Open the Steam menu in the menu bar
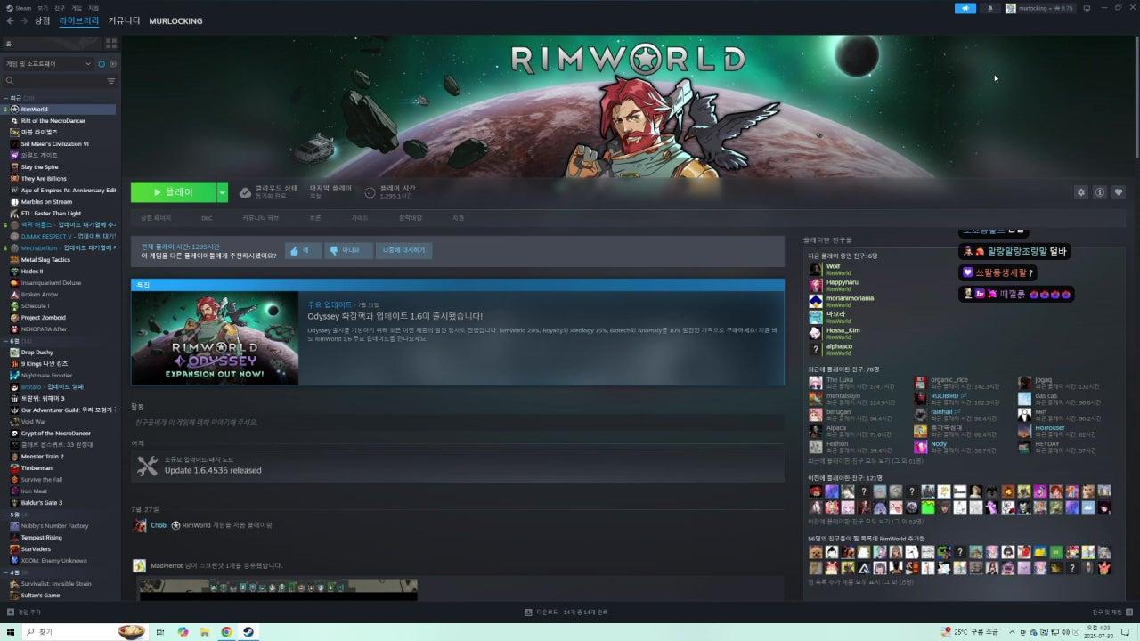This screenshot has height=641, width=1140. tap(23, 7)
